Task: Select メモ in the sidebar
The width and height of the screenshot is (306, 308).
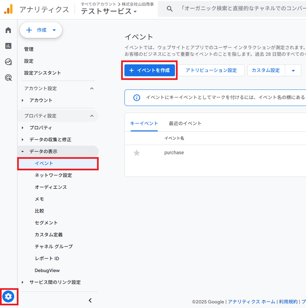Action: coord(39,199)
